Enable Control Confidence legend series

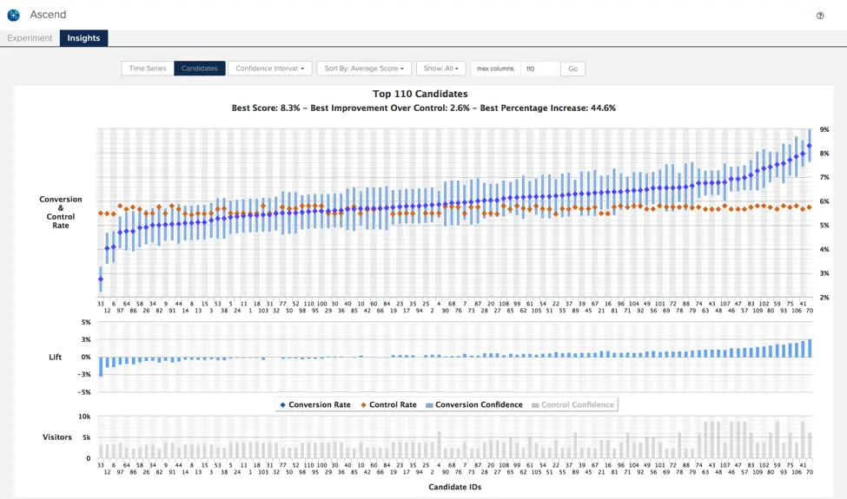572,404
